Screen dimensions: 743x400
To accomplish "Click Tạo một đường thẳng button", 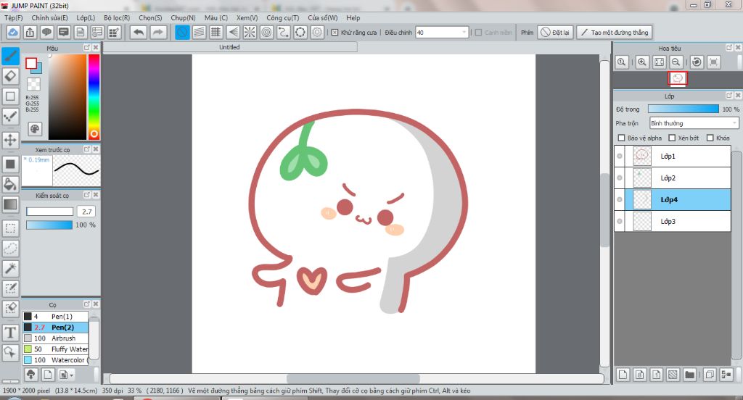I will 615,32.
